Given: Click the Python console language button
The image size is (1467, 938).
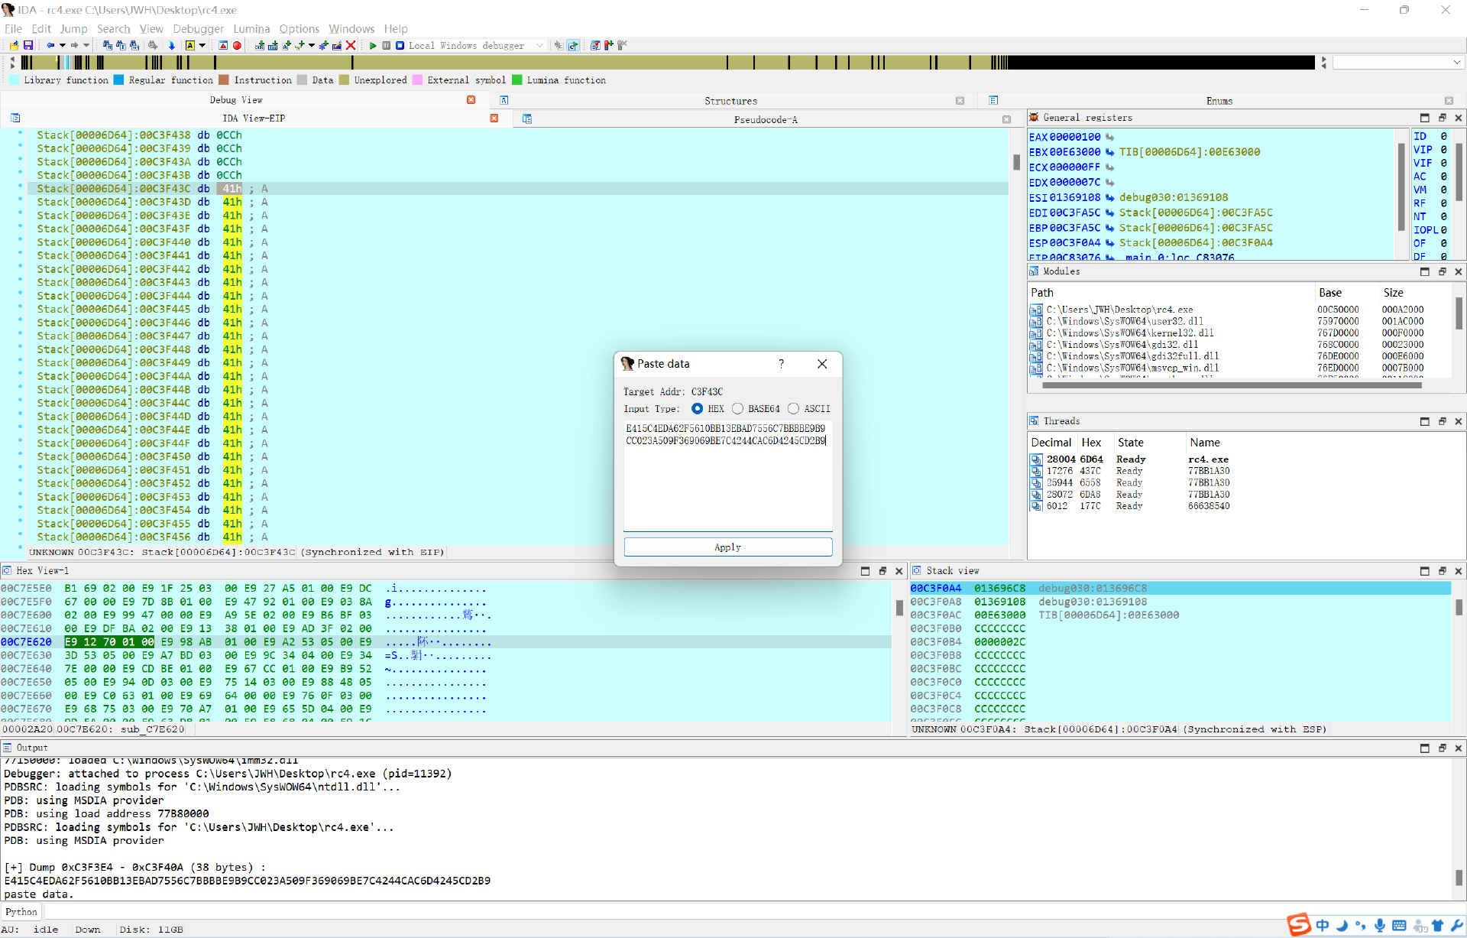Looking at the screenshot, I should pyautogui.click(x=21, y=912).
